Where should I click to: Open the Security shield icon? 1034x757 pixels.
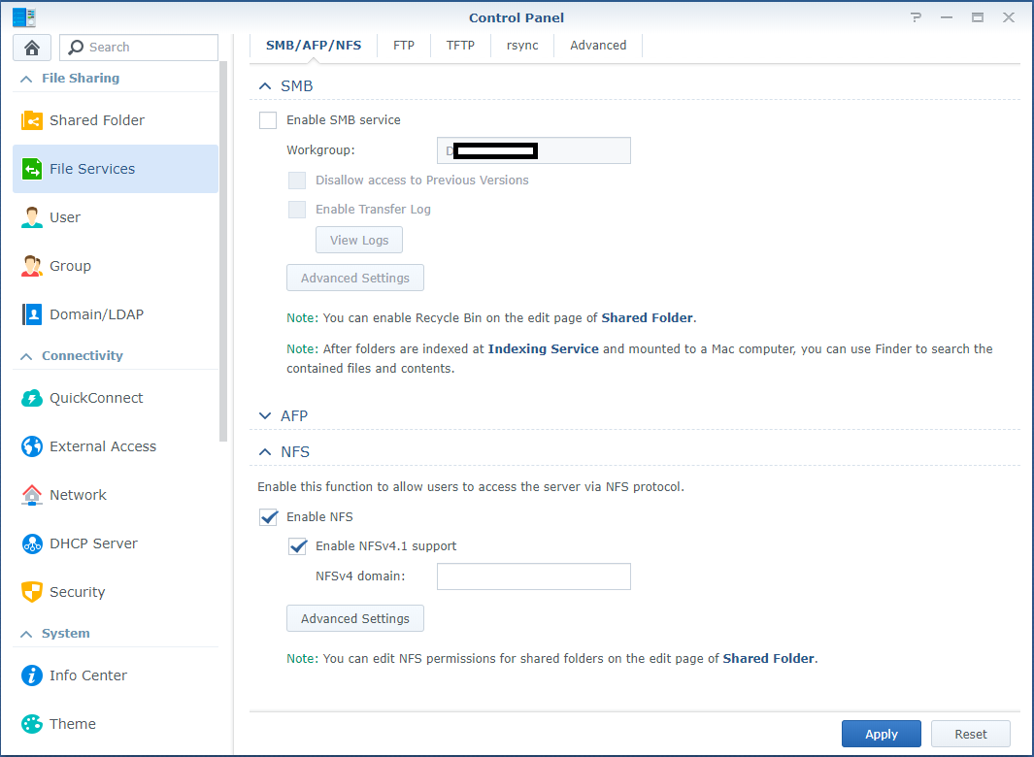tap(32, 592)
